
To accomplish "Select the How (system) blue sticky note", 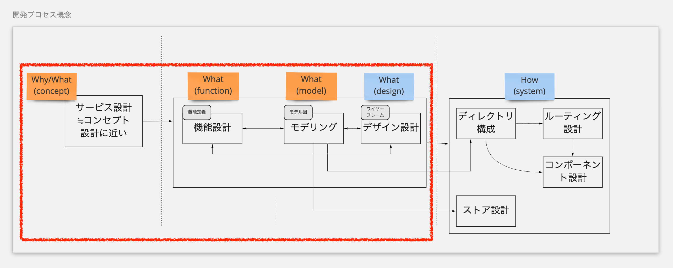I will pyautogui.click(x=529, y=86).
